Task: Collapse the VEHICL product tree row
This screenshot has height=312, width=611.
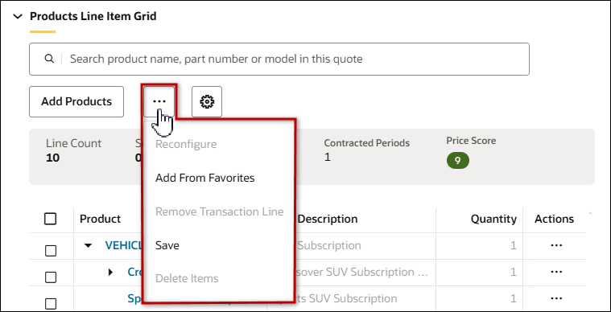Action: point(89,245)
